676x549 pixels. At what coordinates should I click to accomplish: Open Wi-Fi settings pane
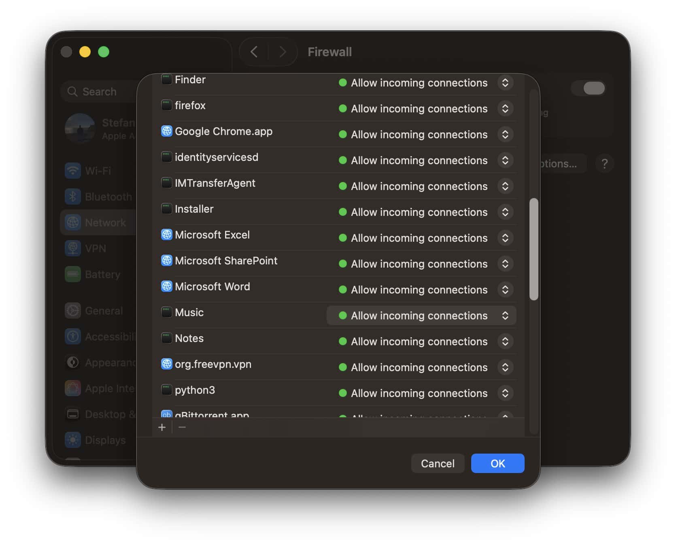98,171
